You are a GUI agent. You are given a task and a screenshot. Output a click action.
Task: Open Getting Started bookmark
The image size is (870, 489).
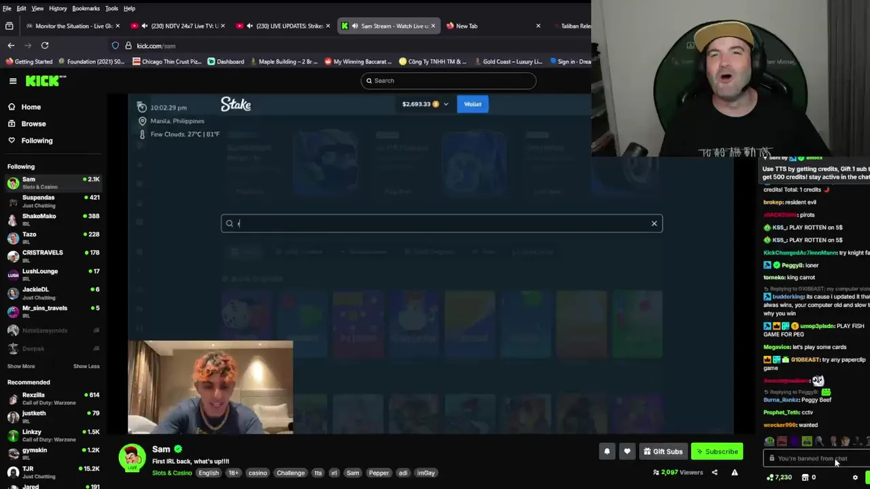pyautogui.click(x=29, y=62)
